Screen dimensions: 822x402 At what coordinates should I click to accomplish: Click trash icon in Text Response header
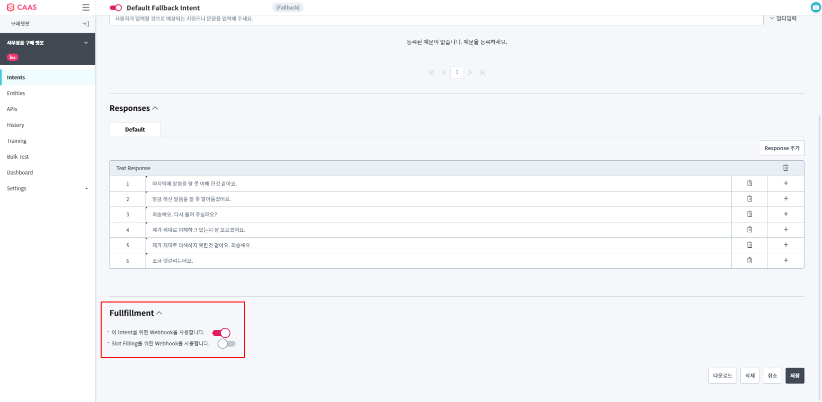[x=786, y=168]
